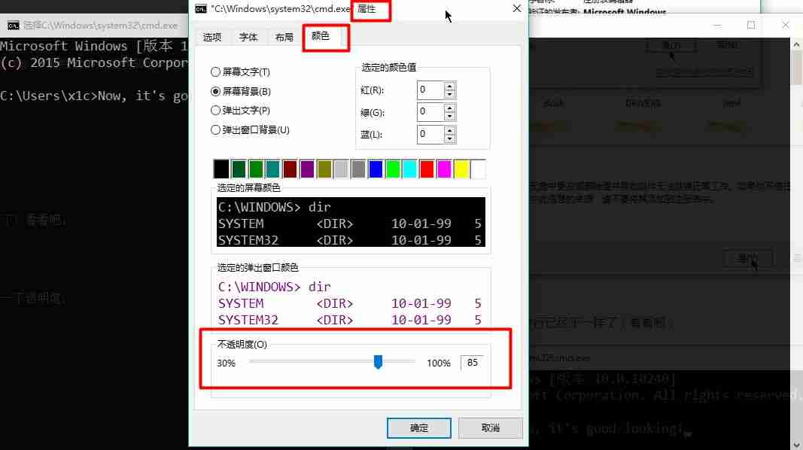The width and height of the screenshot is (803, 450).
Task: Click the 蓝(L) up stepper arrow
Action: (x=450, y=130)
